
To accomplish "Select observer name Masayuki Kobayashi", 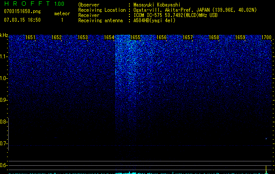I will 157,5.
